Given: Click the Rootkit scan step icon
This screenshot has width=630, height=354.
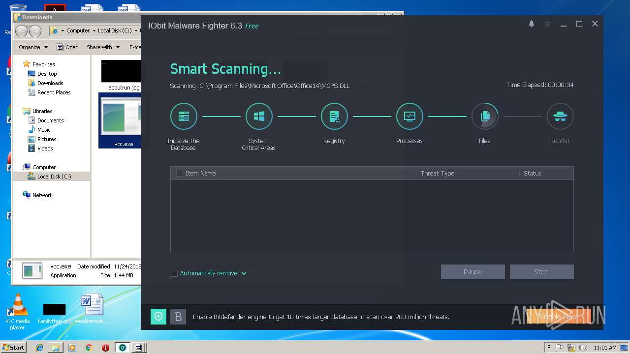Looking at the screenshot, I should click(560, 116).
